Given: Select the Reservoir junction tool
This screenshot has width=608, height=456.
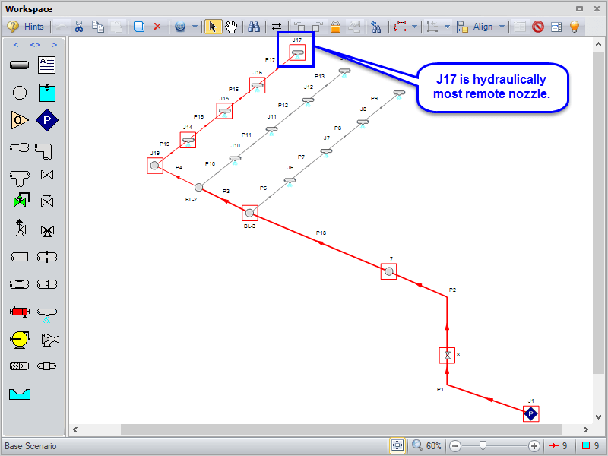Looking at the screenshot, I should pyautogui.click(x=47, y=93).
